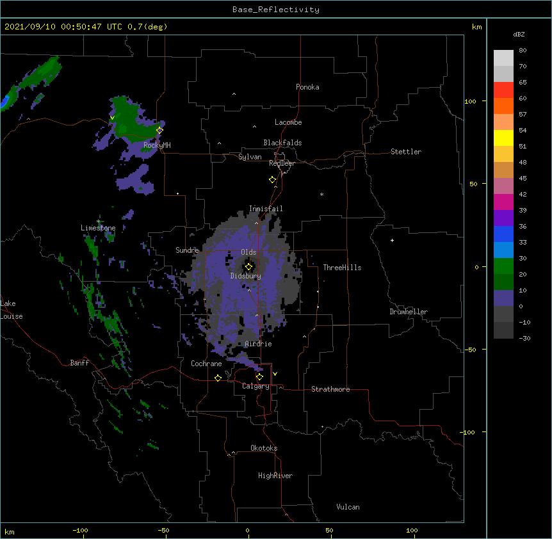Click the ThreeHills city label
Screen dimensions: 552x539
coord(342,268)
